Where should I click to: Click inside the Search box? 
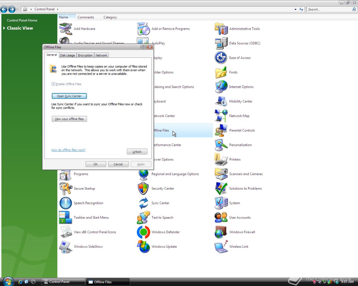click(x=329, y=9)
